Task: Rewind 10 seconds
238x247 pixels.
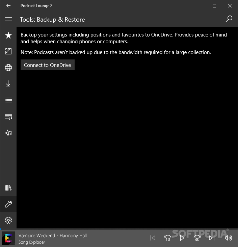Action: tap(167, 238)
